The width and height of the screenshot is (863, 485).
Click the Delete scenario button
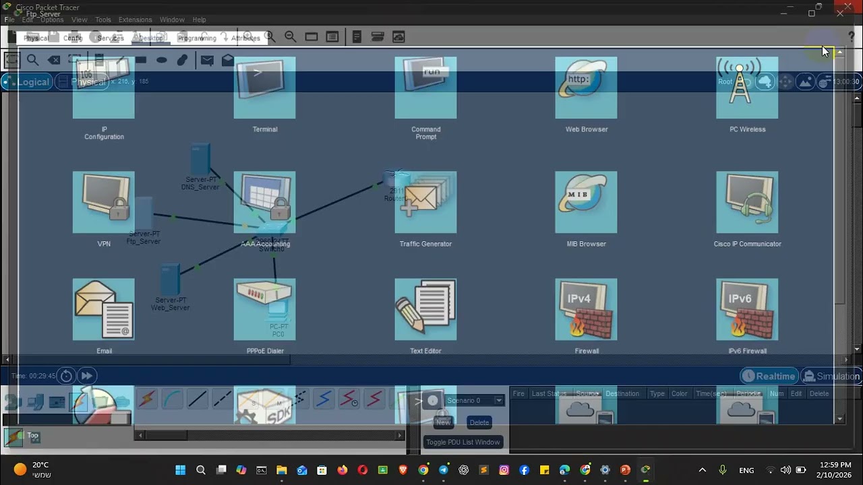pyautogui.click(x=479, y=422)
